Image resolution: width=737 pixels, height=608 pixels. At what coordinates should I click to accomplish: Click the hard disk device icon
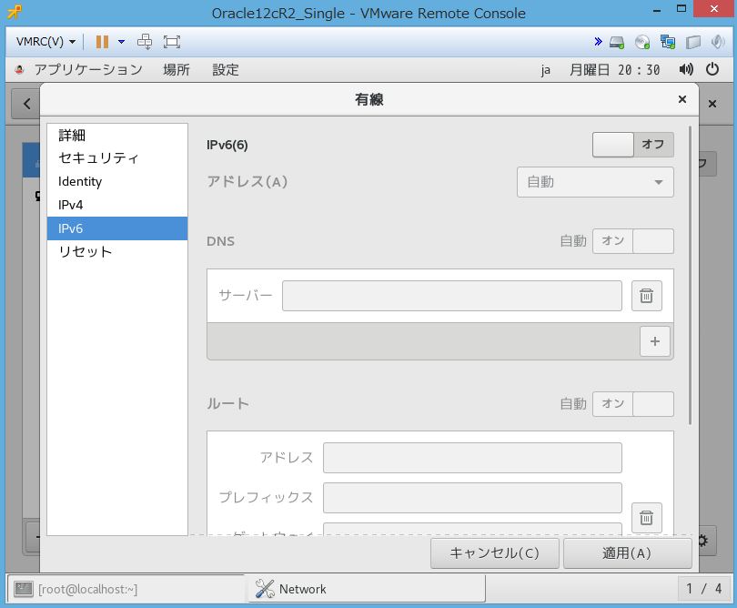click(617, 42)
